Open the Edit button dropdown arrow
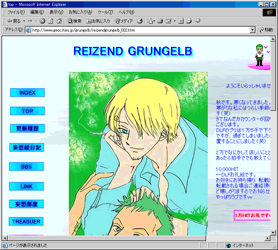This screenshot has width=278, height=250. (174, 21)
